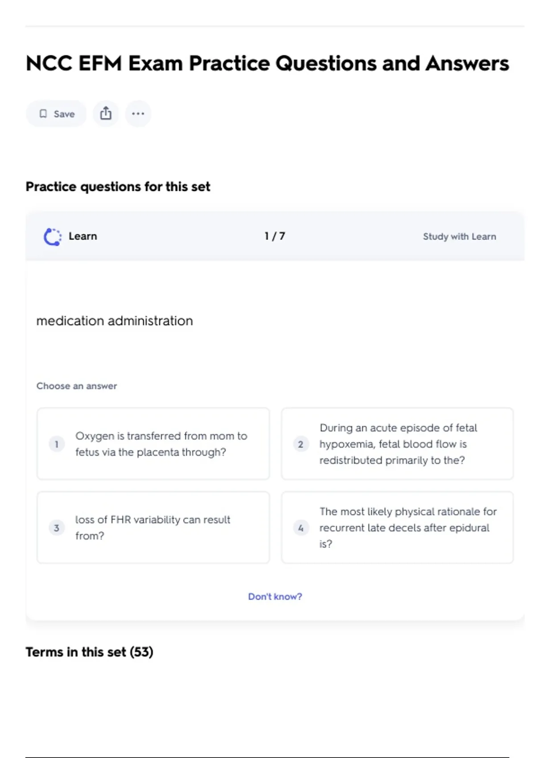Click the 1 / 7 progress counter
Screen dimensions: 535x758
point(275,236)
